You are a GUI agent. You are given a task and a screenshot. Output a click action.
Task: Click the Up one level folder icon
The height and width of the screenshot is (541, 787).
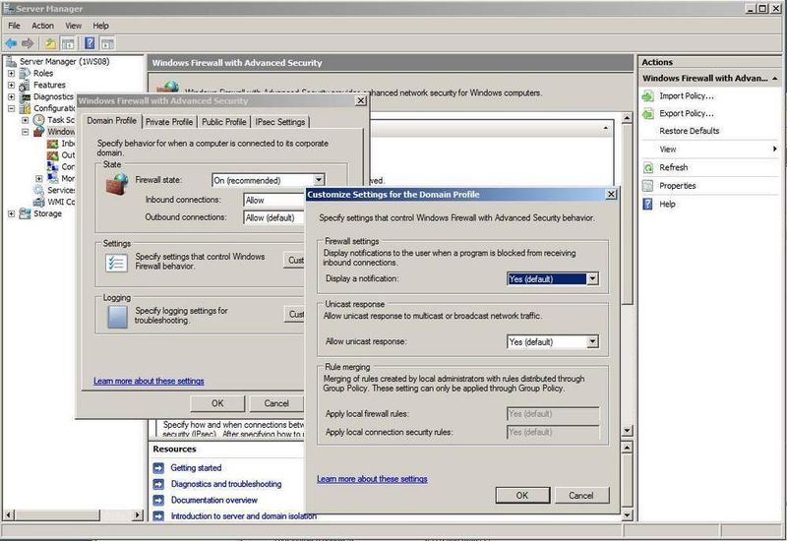pos(50,43)
